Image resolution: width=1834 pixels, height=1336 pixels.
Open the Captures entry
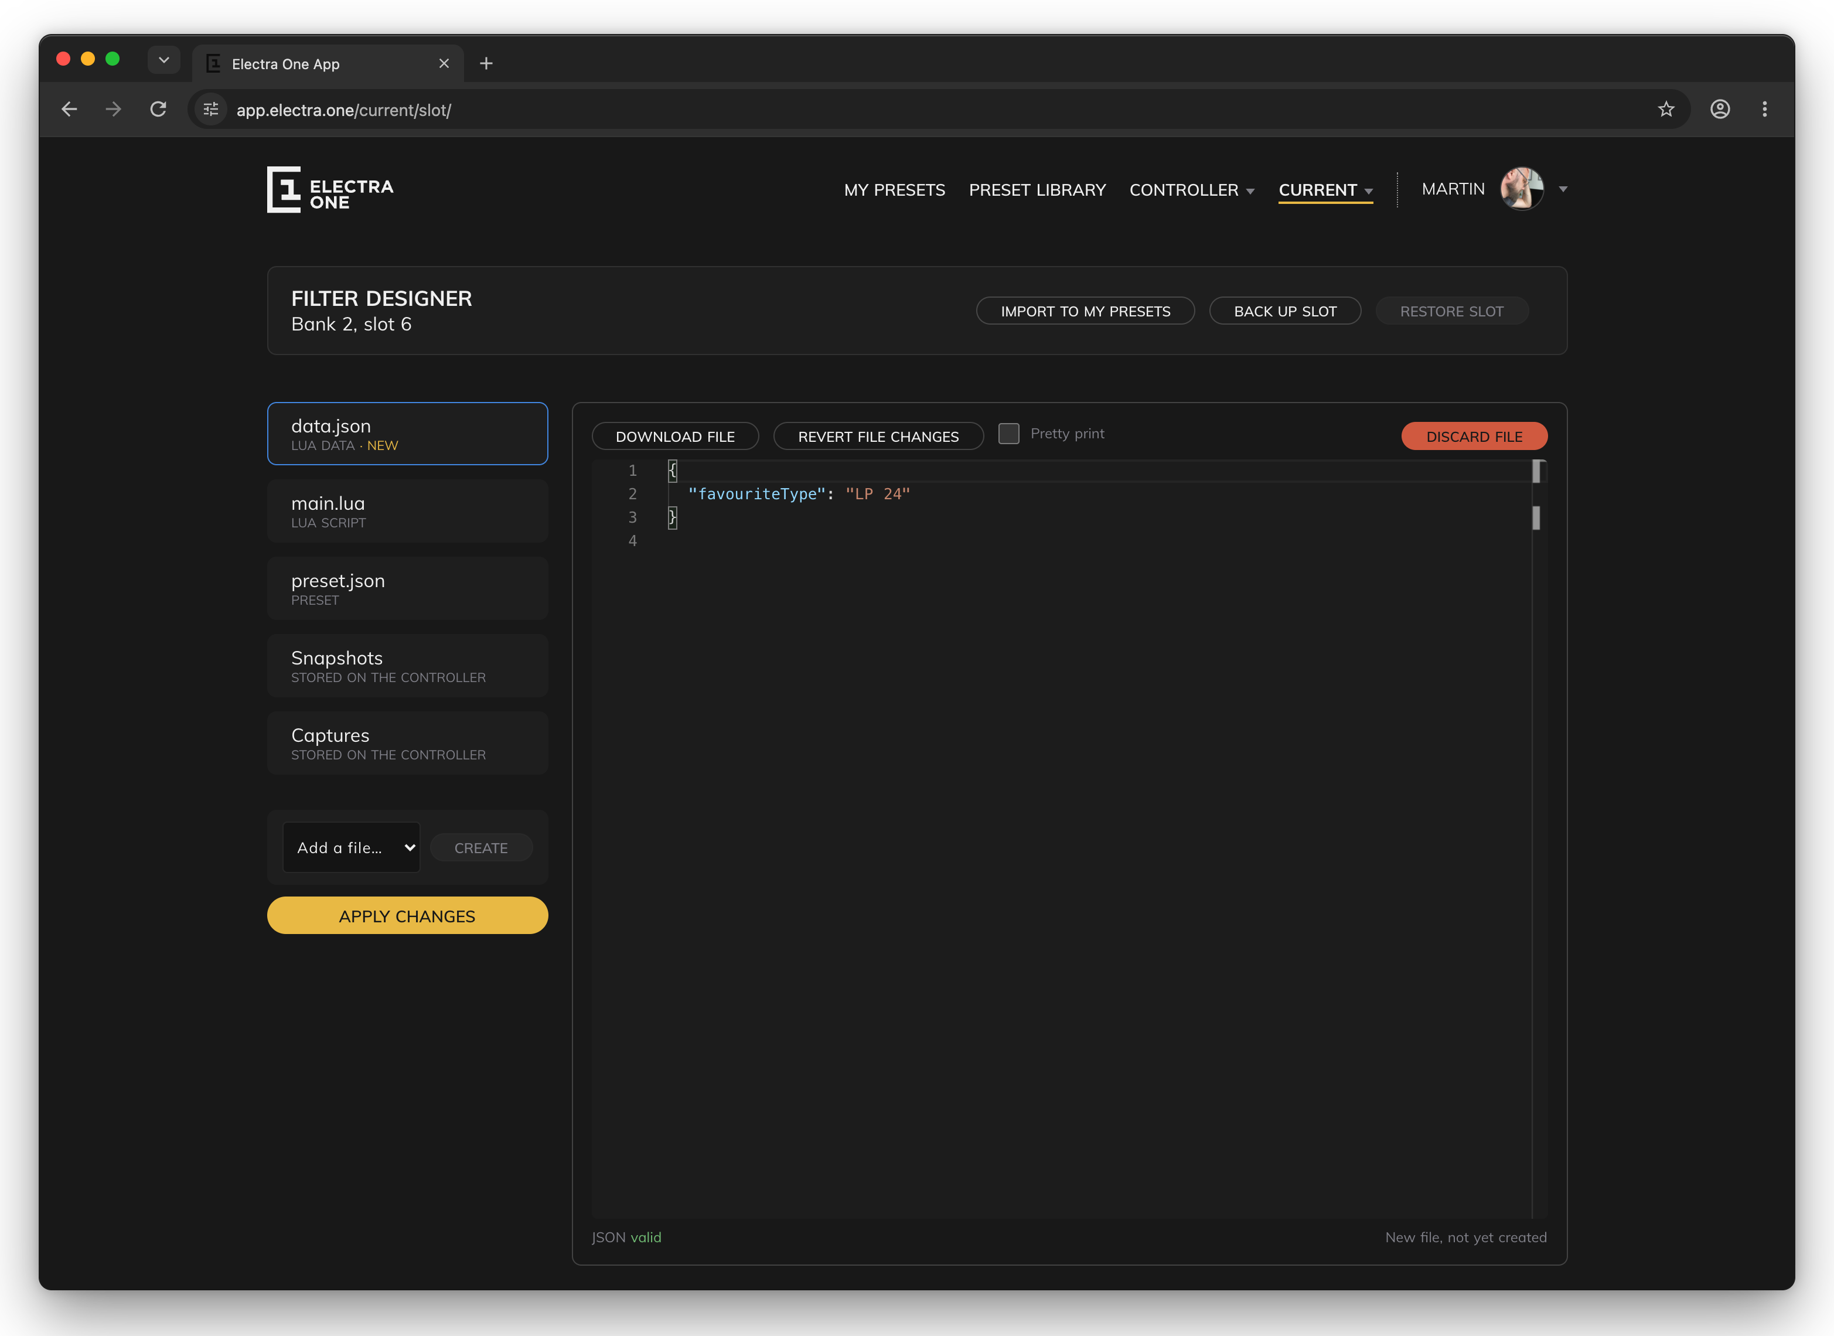[408, 743]
